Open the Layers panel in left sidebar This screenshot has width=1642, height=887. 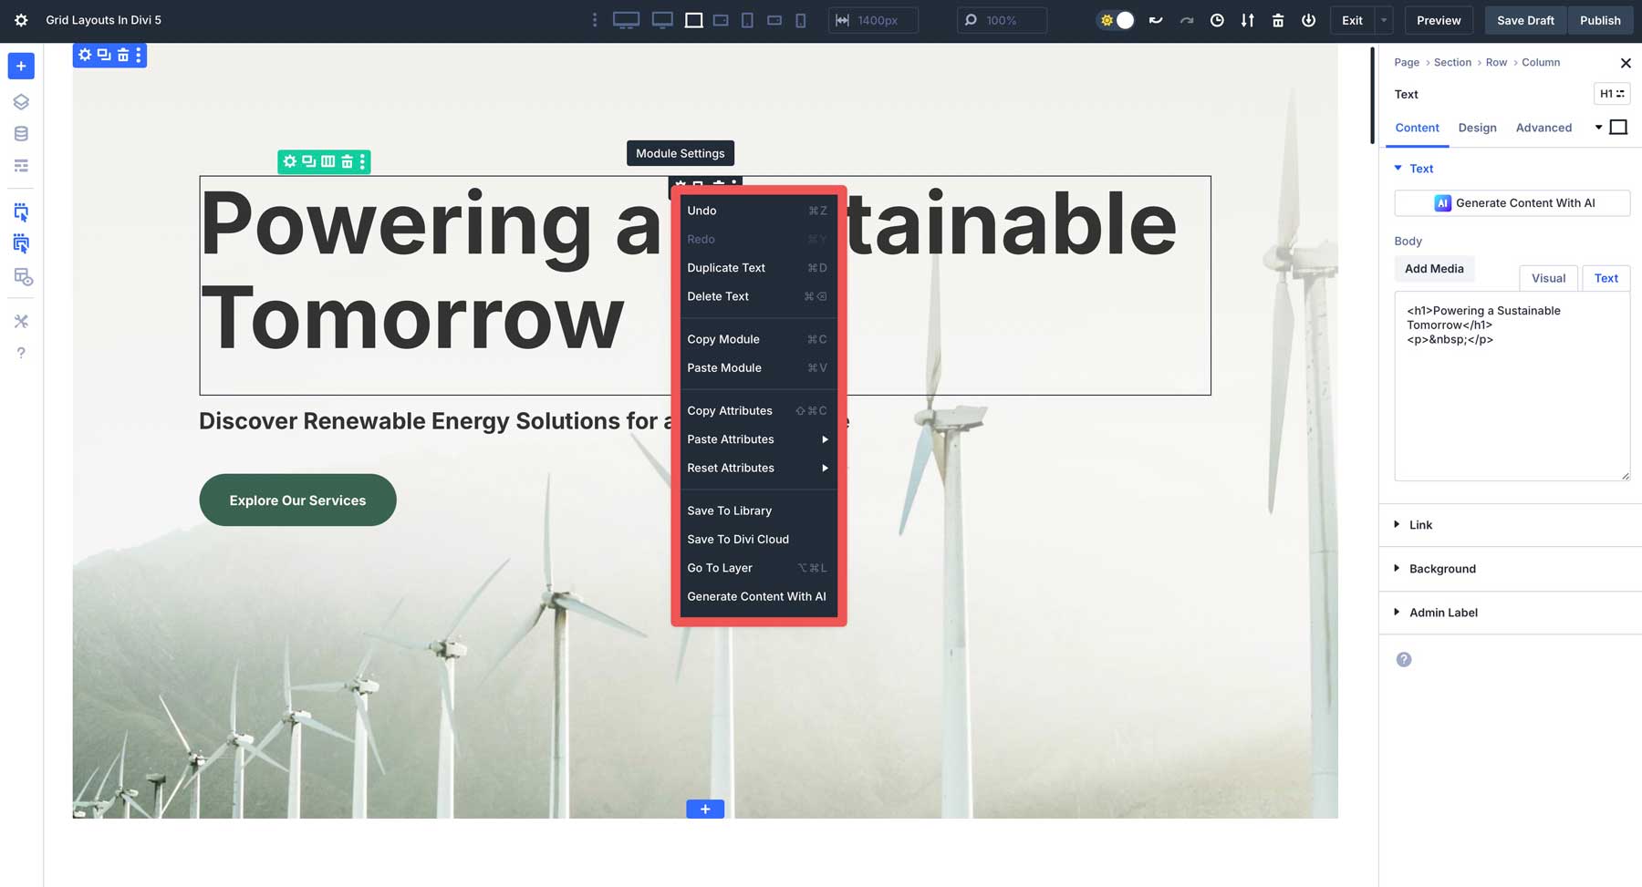(21, 102)
